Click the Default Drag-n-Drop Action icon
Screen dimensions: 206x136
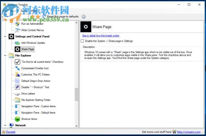pyautogui.click(x=17, y=81)
